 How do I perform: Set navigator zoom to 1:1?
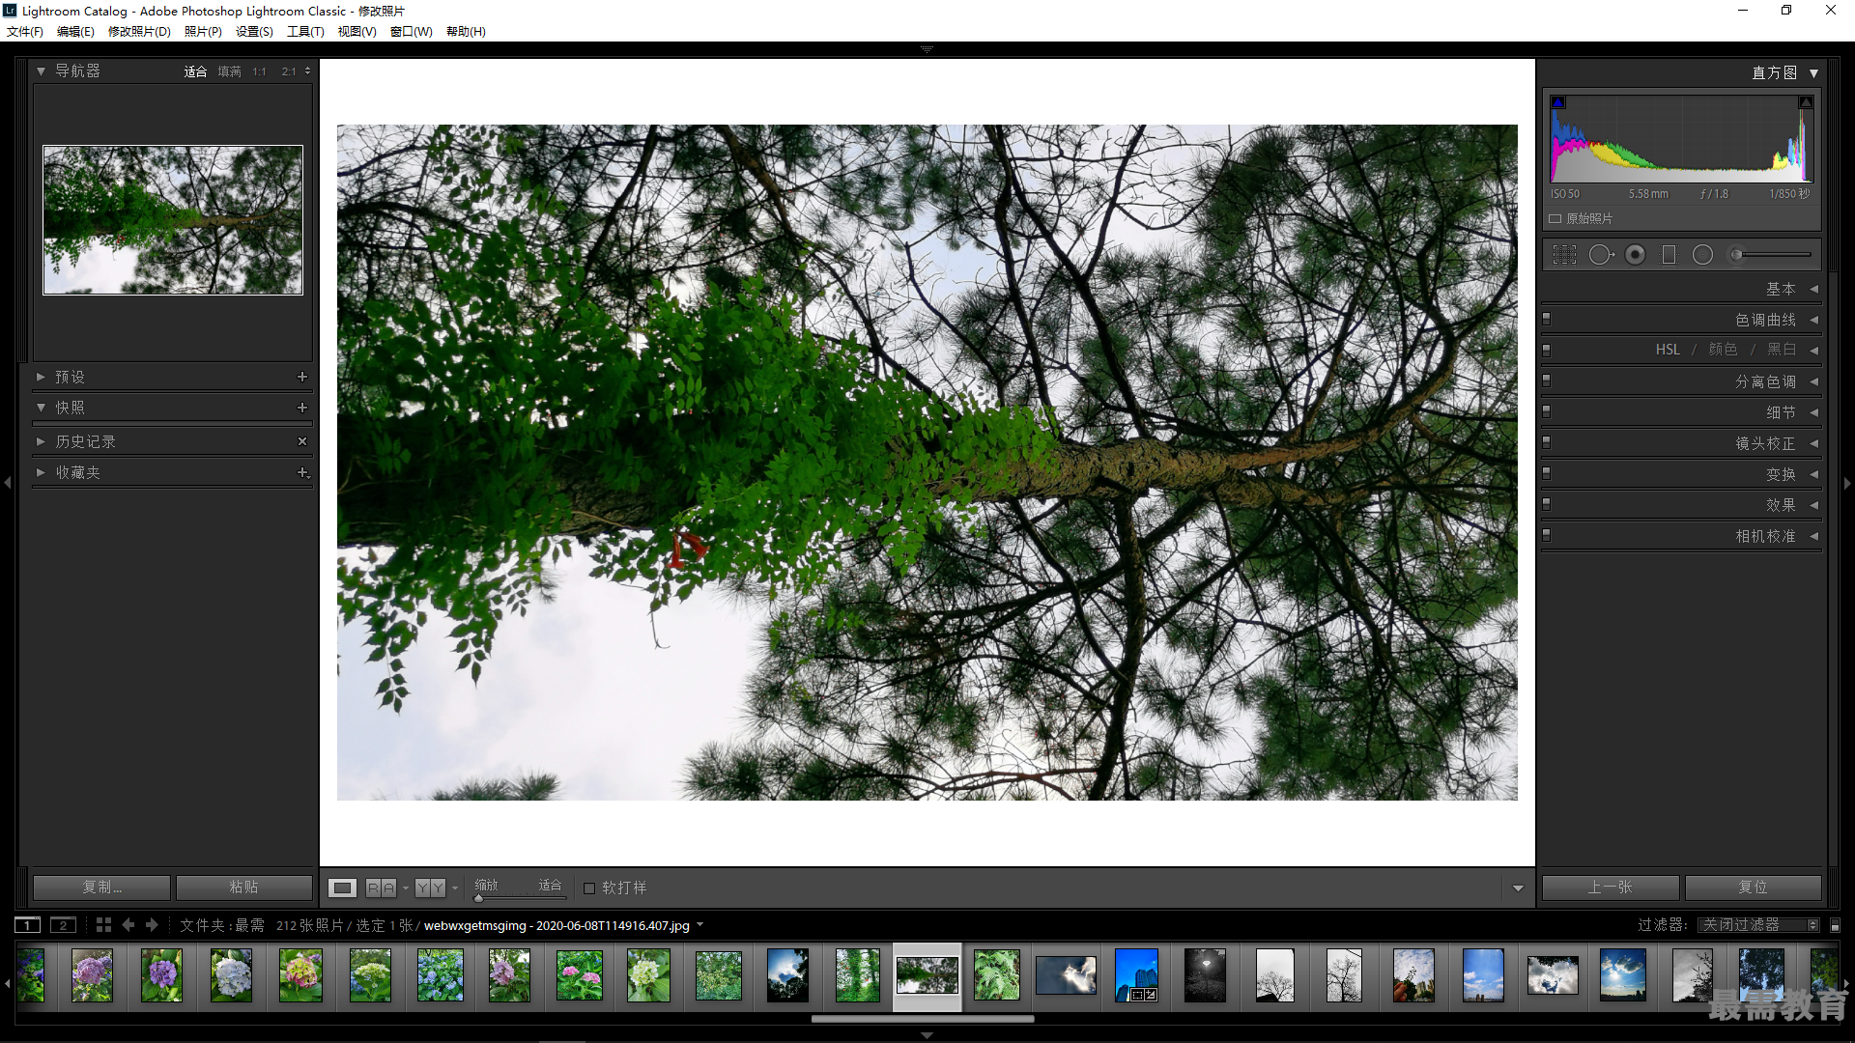pyautogui.click(x=259, y=71)
